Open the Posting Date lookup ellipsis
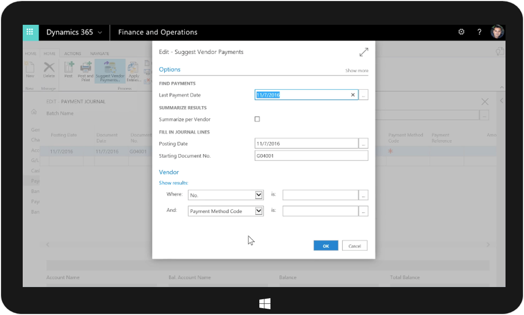 [x=363, y=144]
